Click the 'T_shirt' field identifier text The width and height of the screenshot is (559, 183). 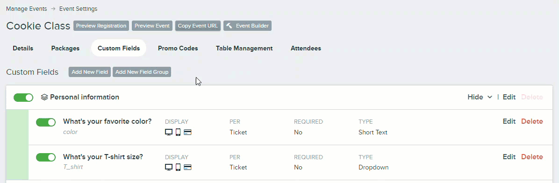coord(73,167)
